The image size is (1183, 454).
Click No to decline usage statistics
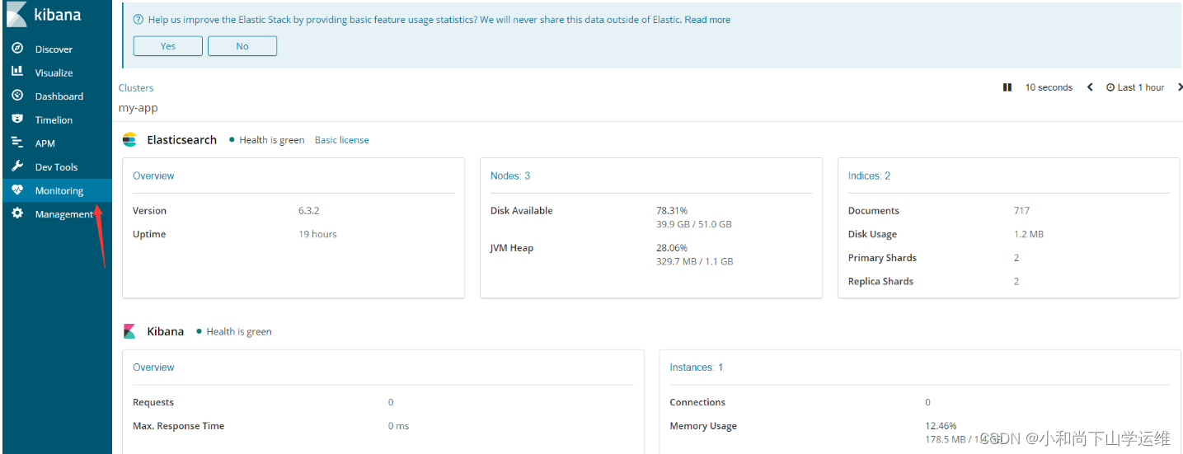[242, 46]
